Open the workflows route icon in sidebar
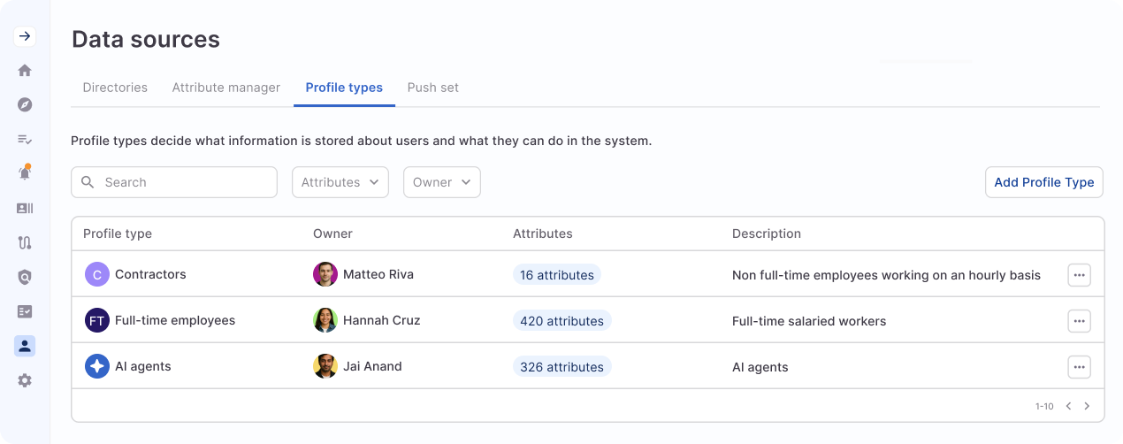This screenshot has height=444, width=1123. click(25, 242)
